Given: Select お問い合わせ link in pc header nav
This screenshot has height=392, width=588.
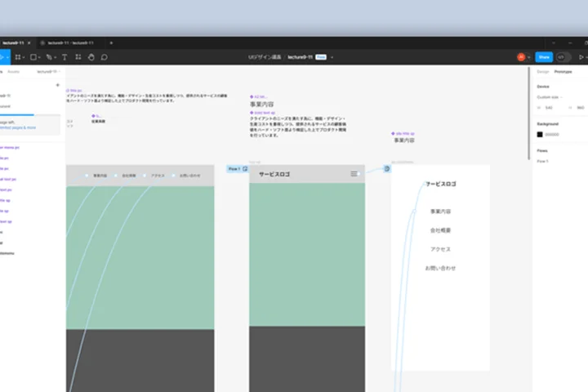Looking at the screenshot, I should [x=189, y=176].
